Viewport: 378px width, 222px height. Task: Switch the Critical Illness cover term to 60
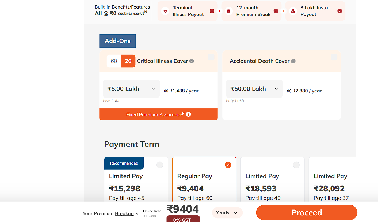click(113, 61)
